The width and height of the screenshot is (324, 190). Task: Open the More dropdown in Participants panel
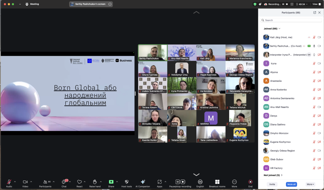pos(310,184)
